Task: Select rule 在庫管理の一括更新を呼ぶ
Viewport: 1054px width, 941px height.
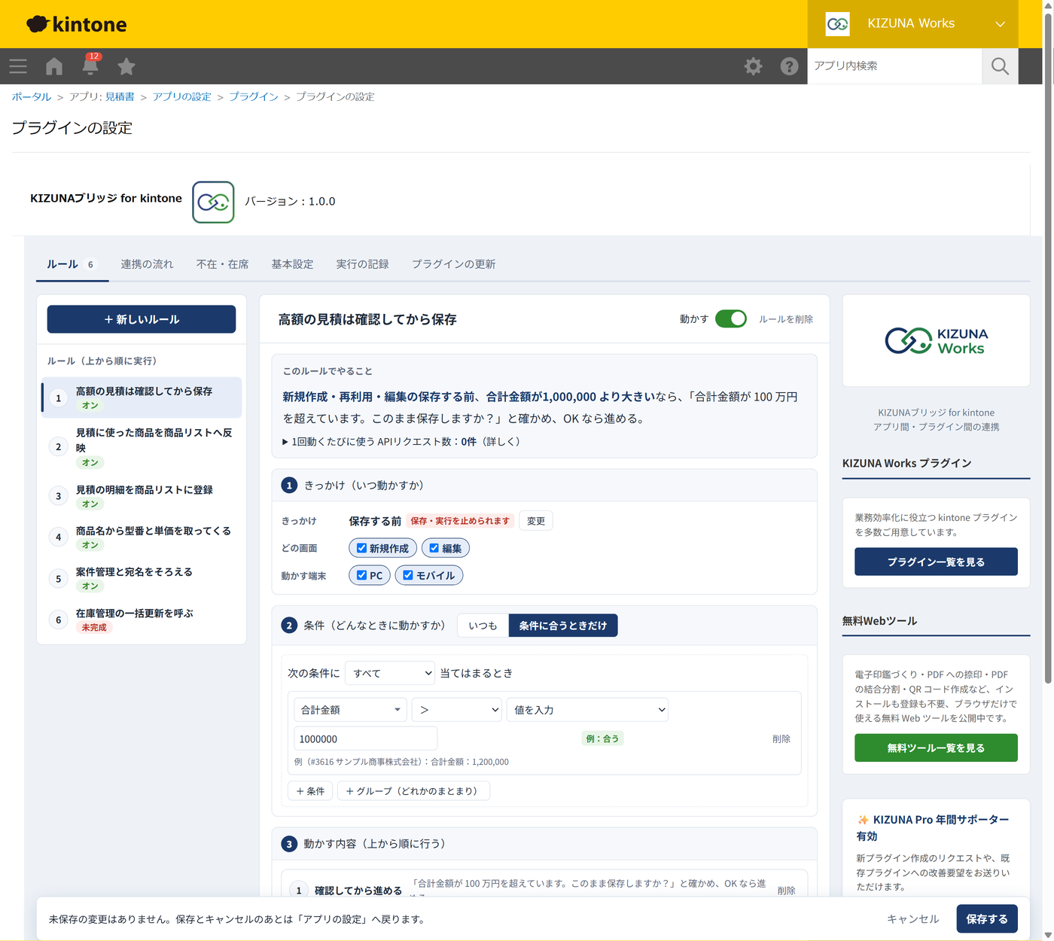Action: point(142,620)
